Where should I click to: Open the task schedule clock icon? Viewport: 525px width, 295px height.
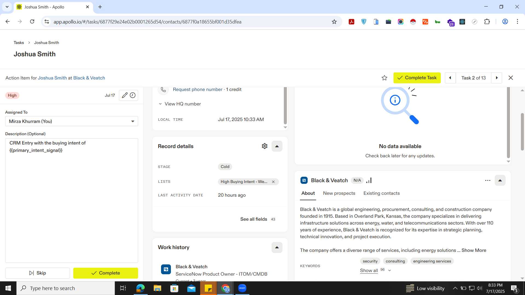tap(133, 95)
